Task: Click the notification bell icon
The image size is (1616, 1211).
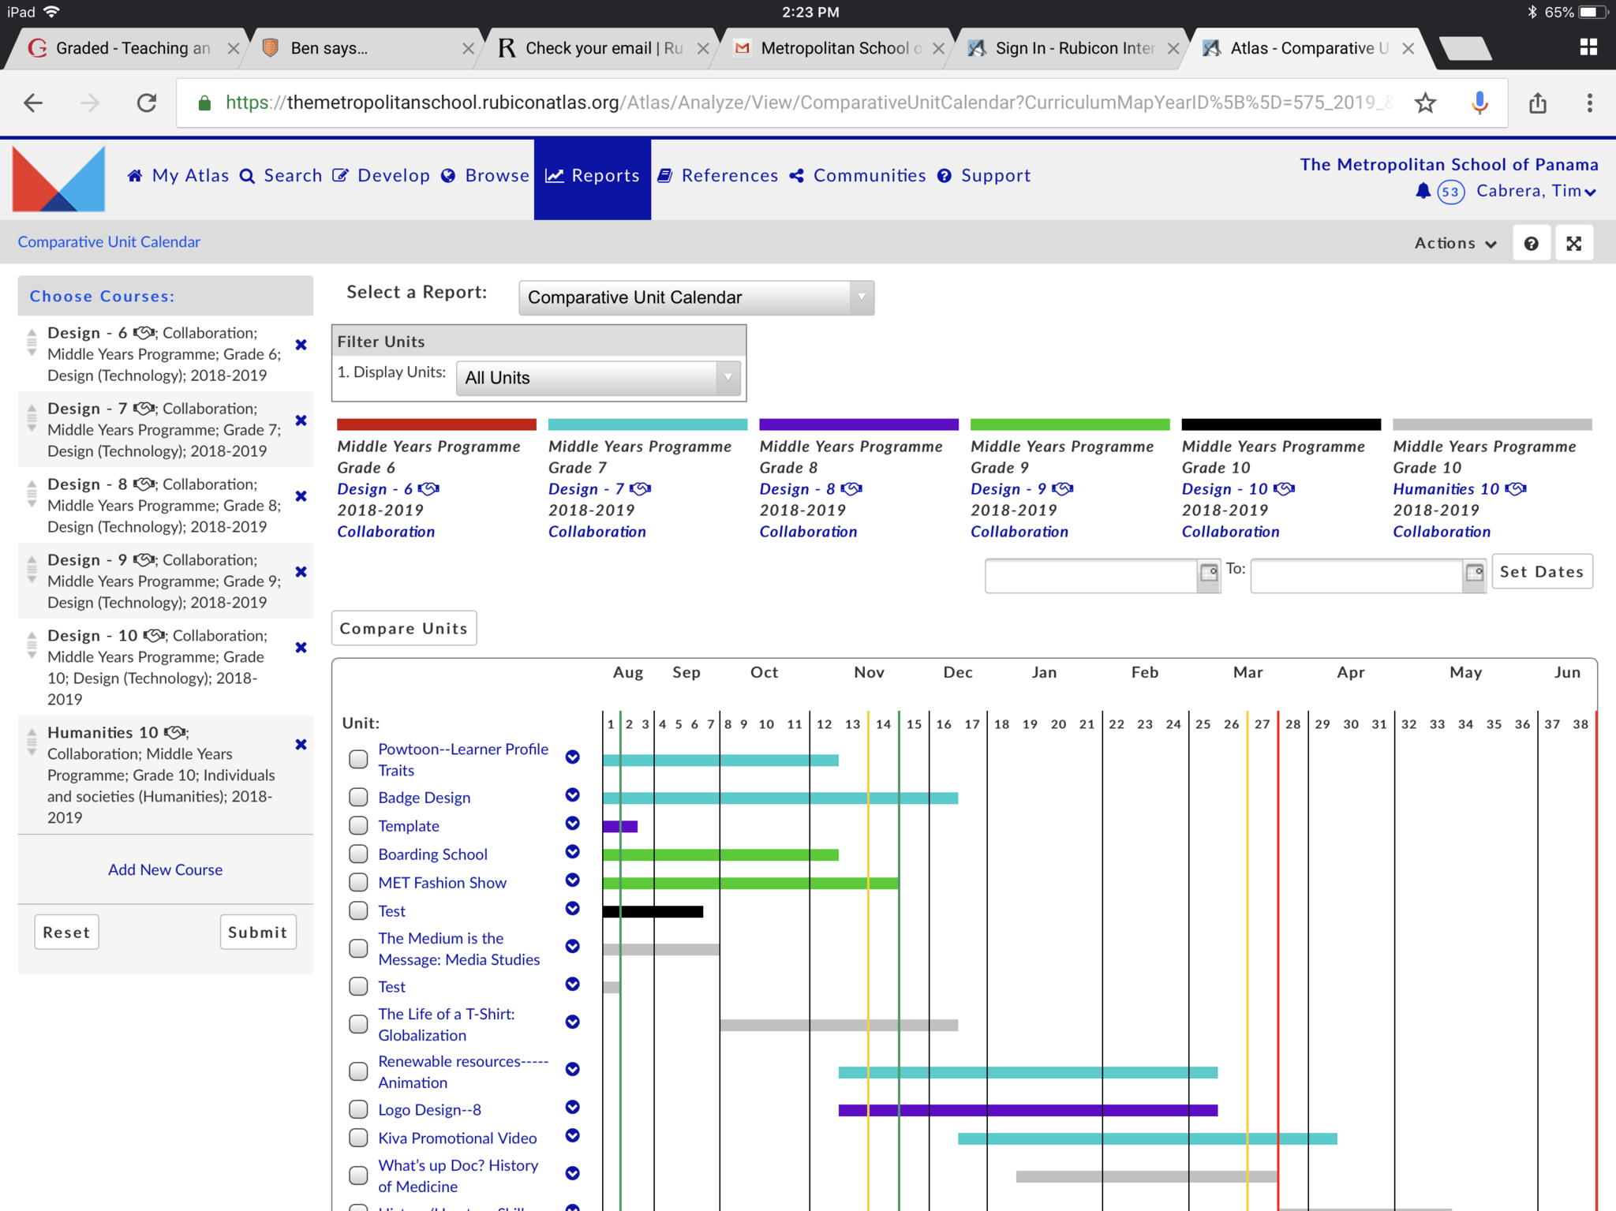Action: 1423,191
